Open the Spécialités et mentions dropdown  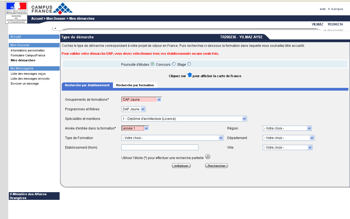point(184,119)
